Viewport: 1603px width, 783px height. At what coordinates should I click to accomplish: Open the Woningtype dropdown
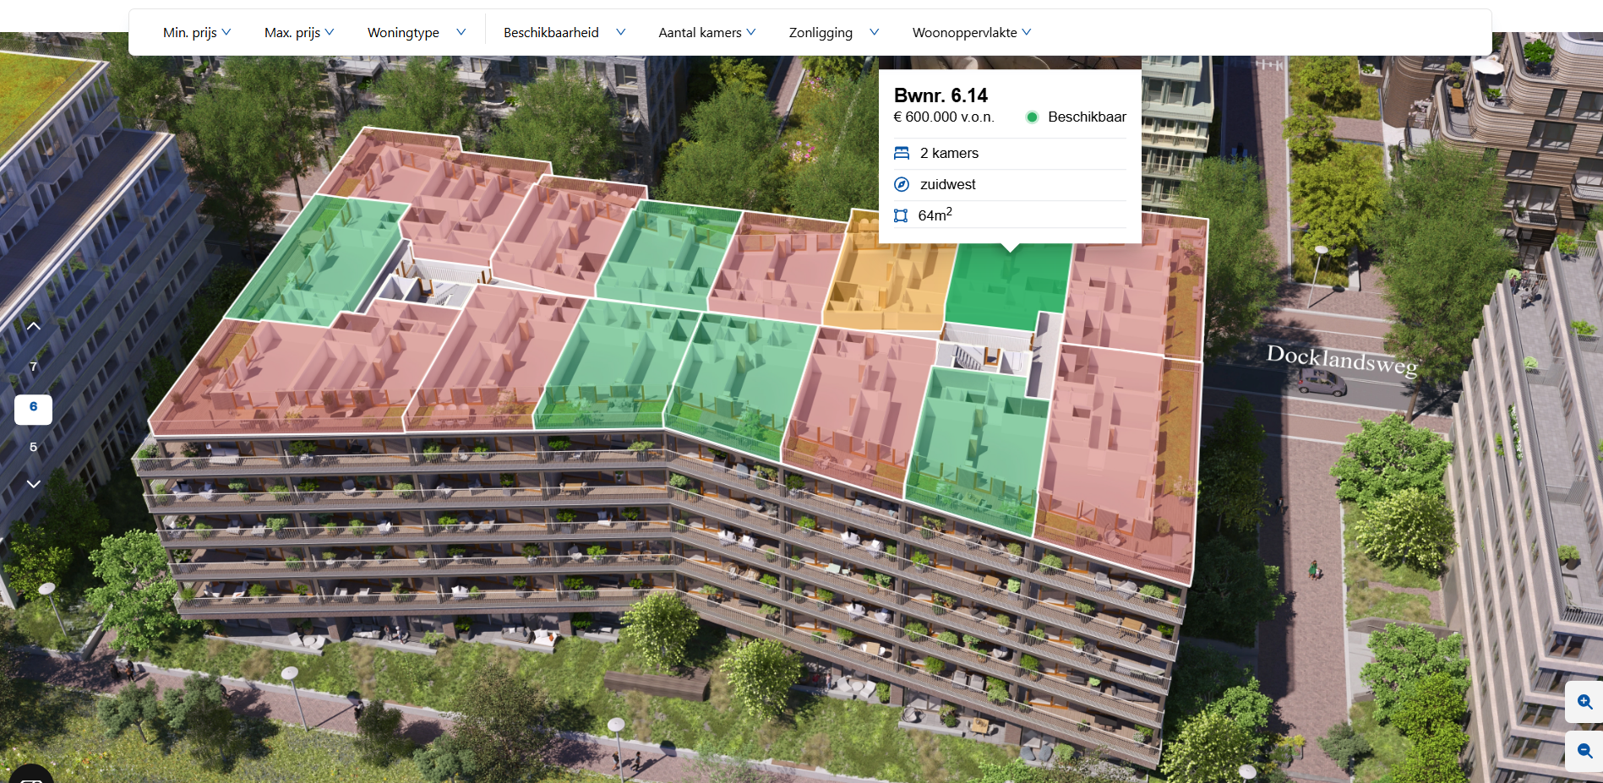[416, 32]
